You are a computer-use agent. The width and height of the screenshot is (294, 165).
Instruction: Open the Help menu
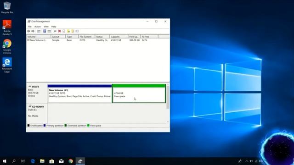pyautogui.click(x=54, y=27)
